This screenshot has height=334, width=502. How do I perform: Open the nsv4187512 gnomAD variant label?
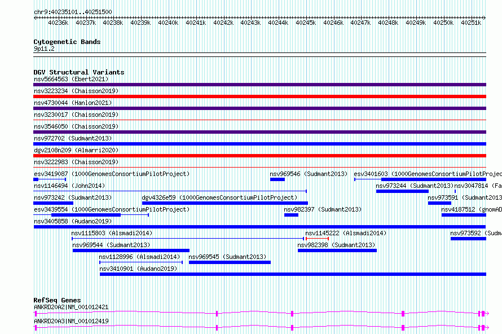[x=472, y=209]
